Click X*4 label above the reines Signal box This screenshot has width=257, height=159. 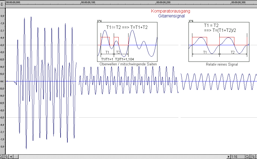pos(191,21)
